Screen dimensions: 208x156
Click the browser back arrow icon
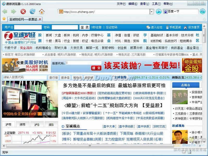pyautogui.click(x=5, y=12)
